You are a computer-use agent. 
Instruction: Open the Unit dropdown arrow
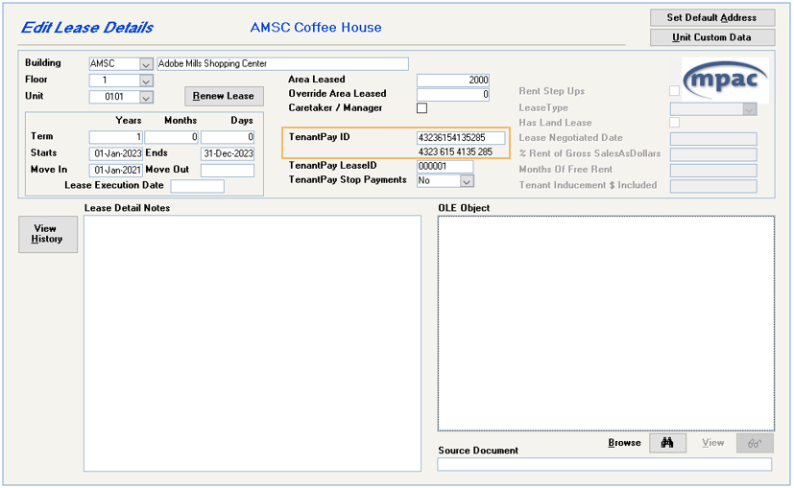point(146,98)
